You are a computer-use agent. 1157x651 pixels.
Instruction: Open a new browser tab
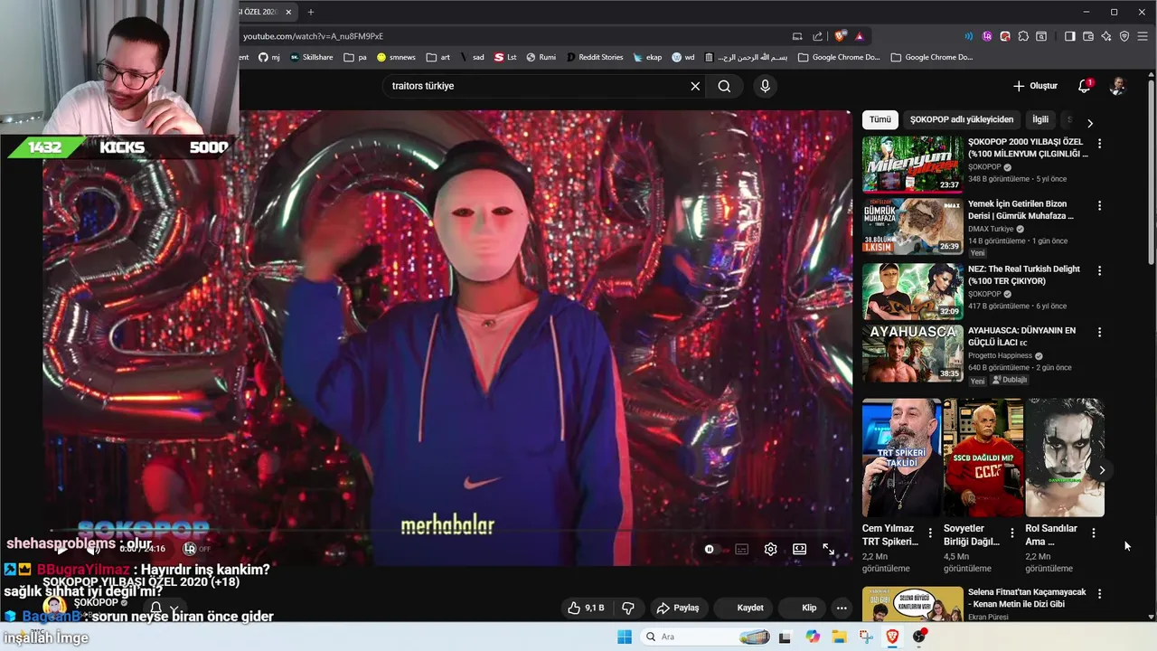(x=310, y=12)
